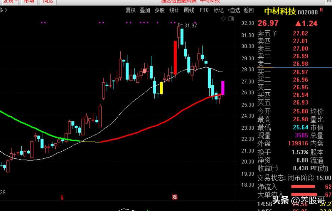This screenshot has height=211, width=332.
Task: Select the 卖四 price 27.01
Action: click(300, 41)
